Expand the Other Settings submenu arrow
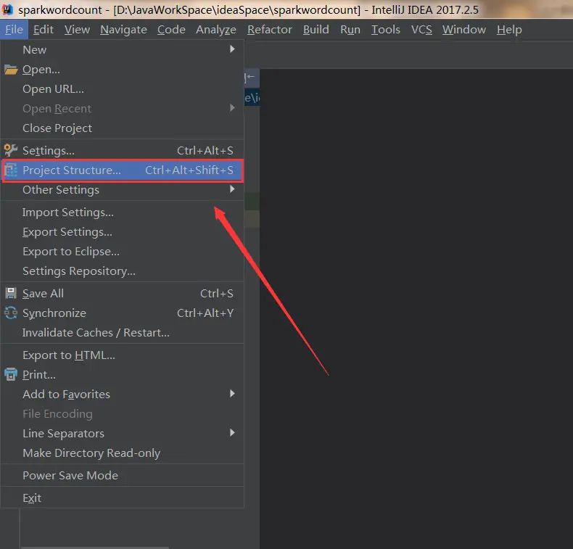 [x=232, y=189]
